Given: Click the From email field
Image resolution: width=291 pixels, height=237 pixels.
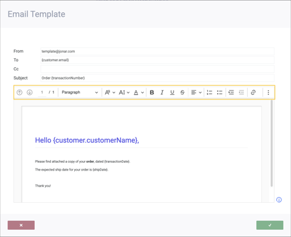Looking at the screenshot, I should (157, 51).
